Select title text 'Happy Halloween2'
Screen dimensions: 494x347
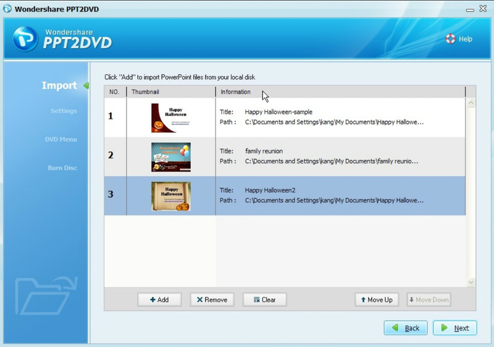270,190
